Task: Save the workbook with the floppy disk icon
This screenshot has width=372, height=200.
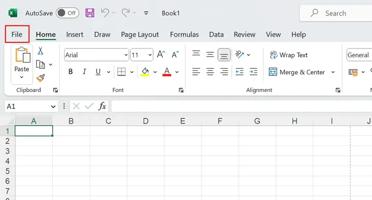Action: (x=90, y=13)
